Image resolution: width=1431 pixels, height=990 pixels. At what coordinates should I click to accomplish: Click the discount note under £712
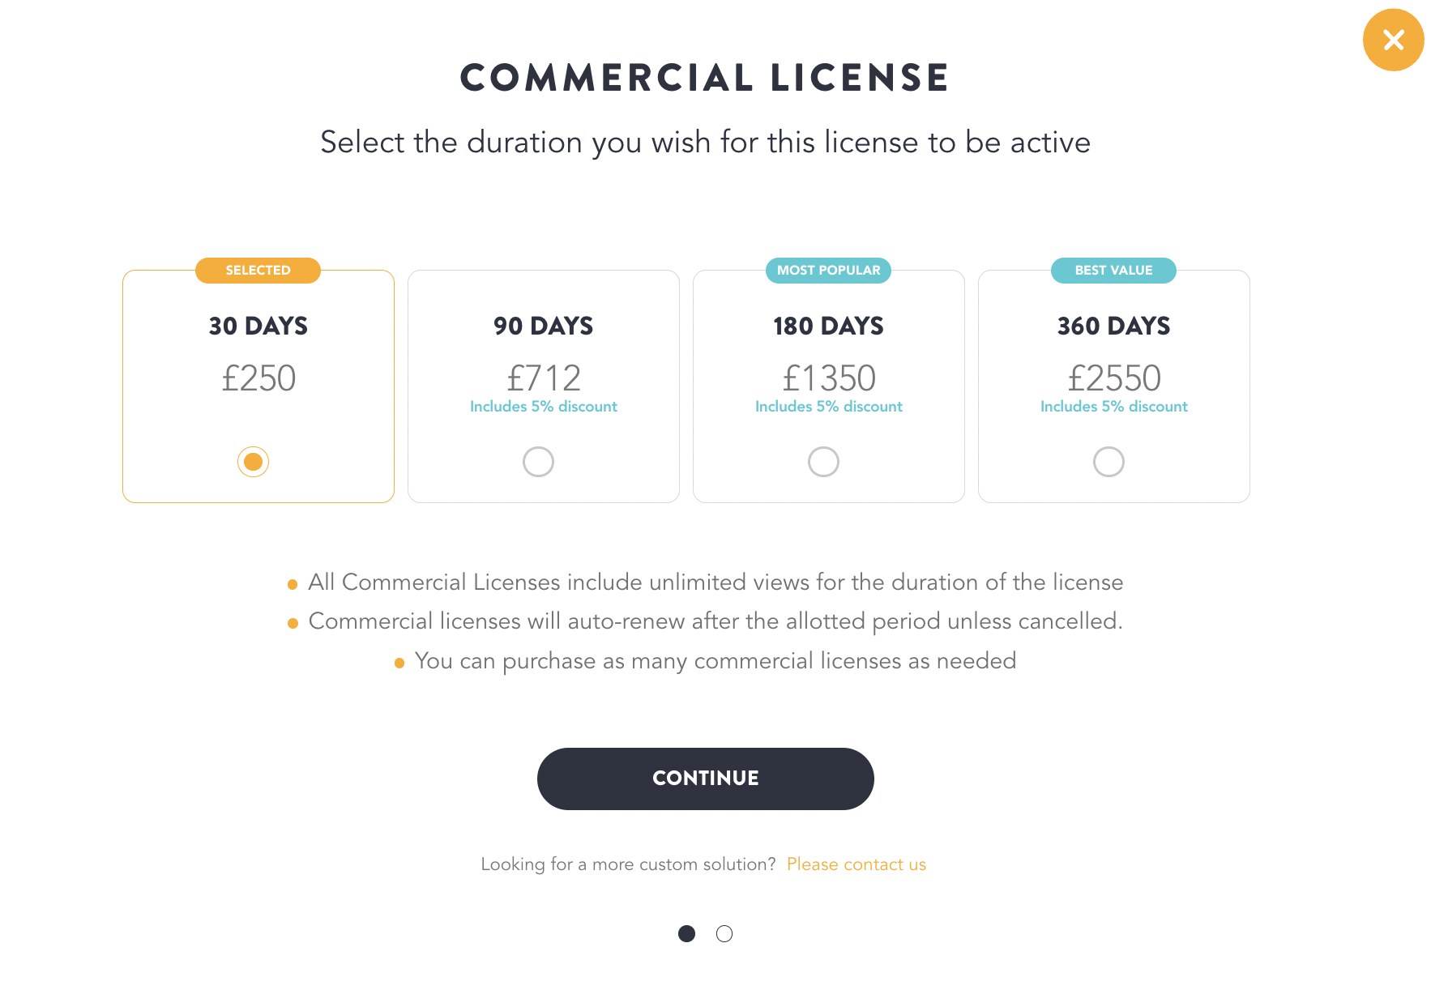coord(544,407)
